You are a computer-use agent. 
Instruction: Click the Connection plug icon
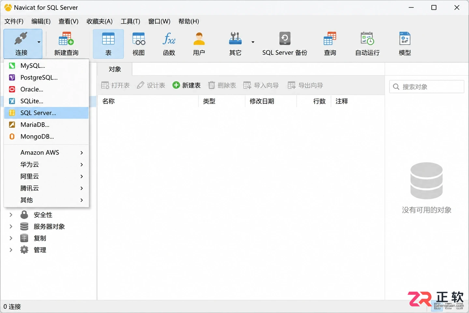coord(21,39)
